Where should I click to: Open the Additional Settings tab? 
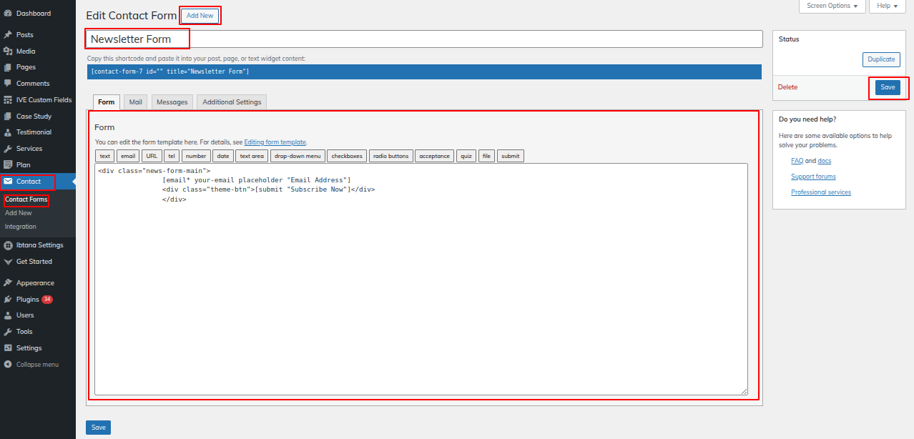point(232,102)
